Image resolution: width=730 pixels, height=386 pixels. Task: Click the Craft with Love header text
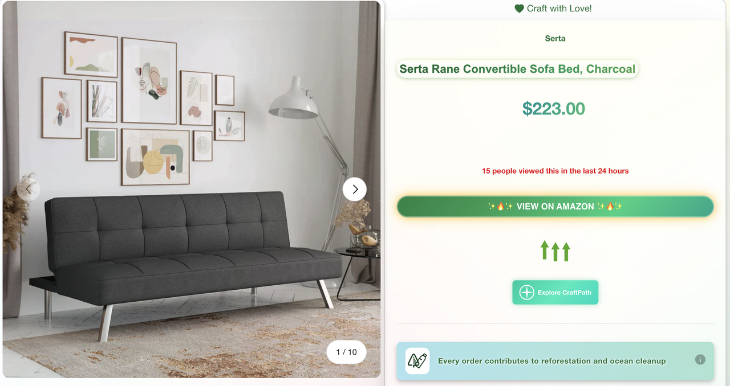[x=559, y=9]
